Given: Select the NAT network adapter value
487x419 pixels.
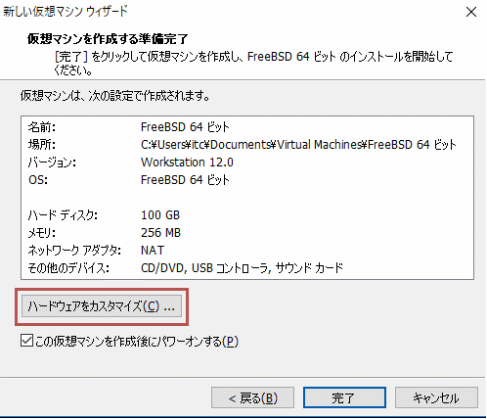Looking at the screenshot, I should click(153, 251).
